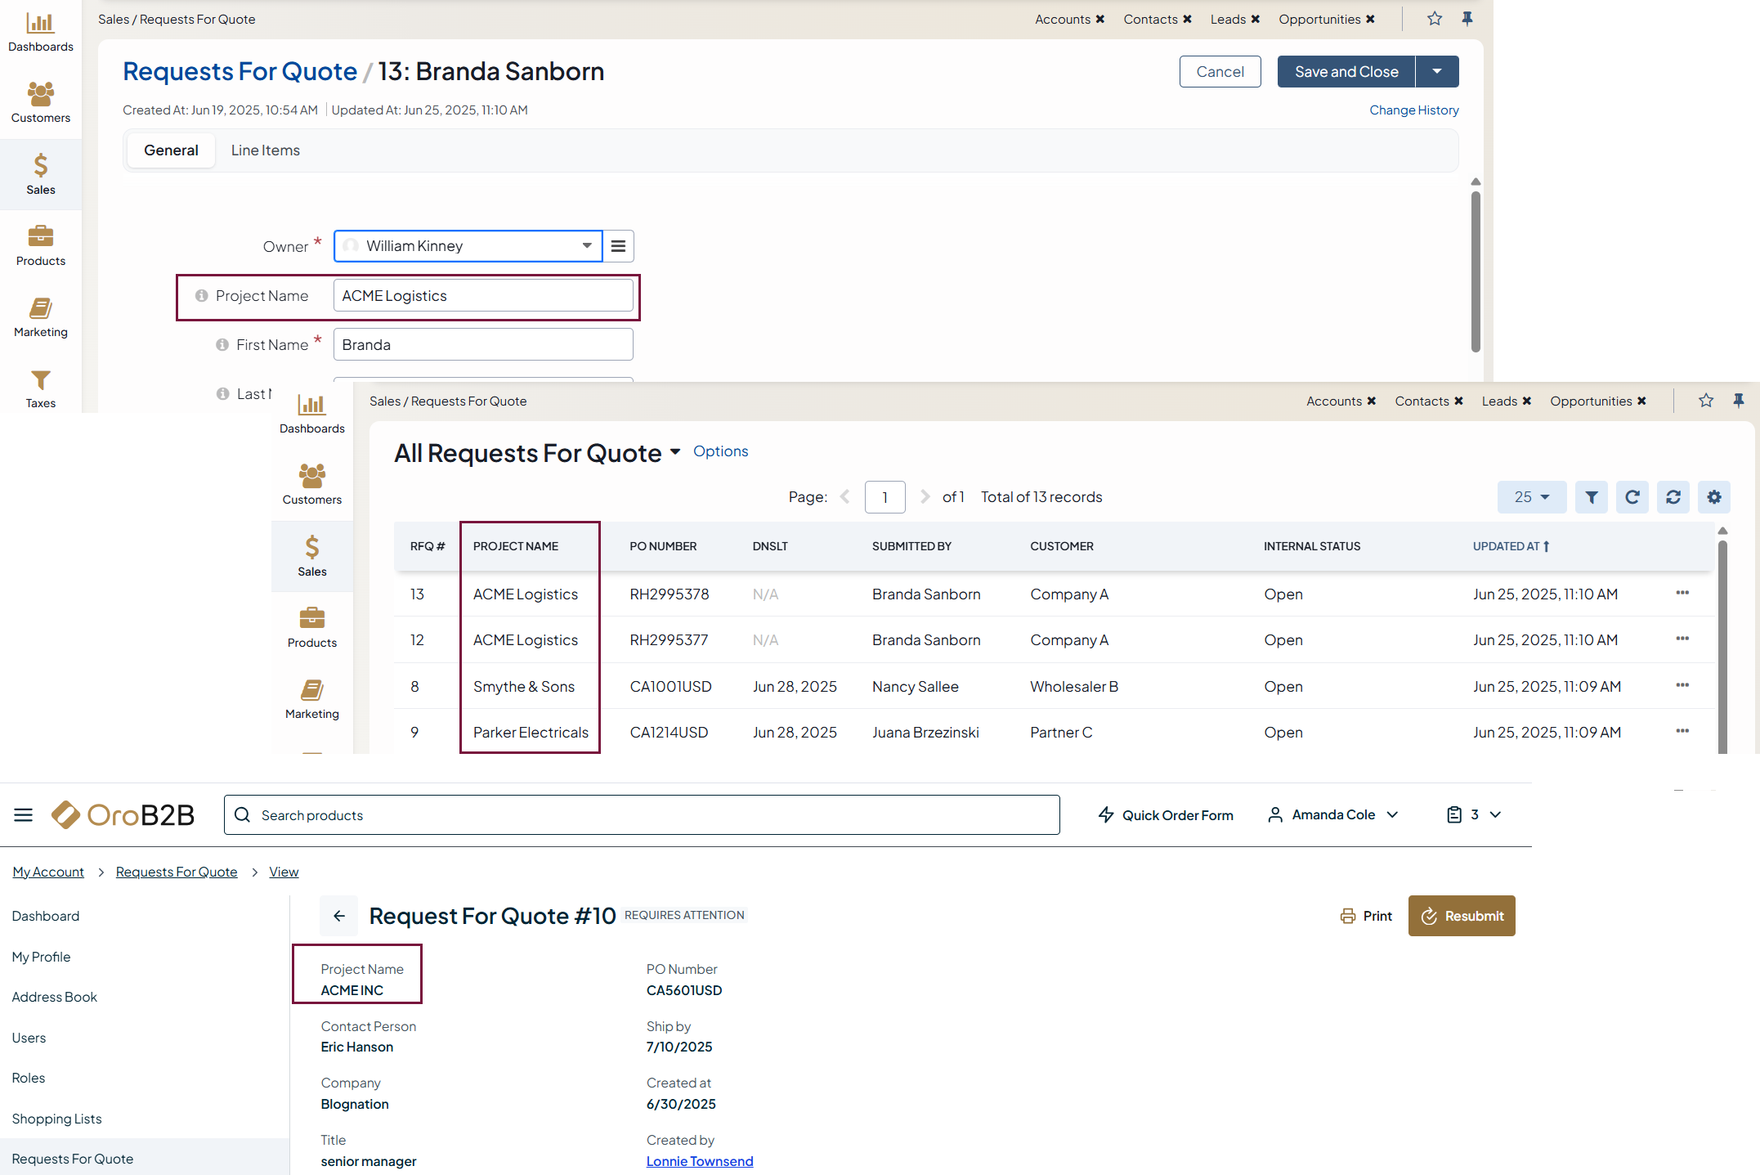Switch to the Line Items tab
This screenshot has width=1760, height=1175.
click(265, 150)
